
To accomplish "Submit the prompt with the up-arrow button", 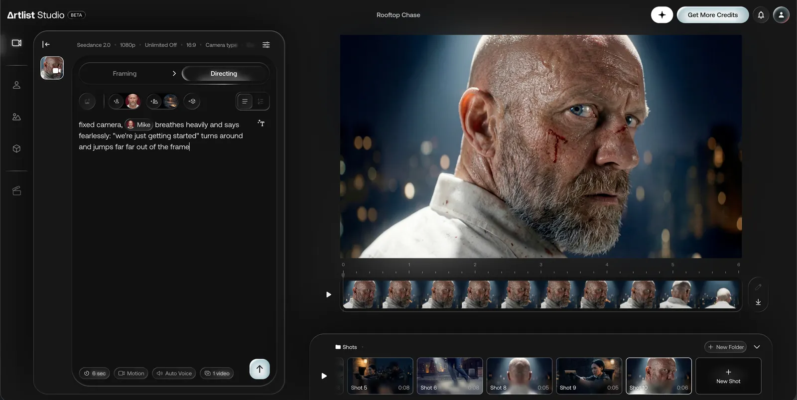I will coord(260,369).
